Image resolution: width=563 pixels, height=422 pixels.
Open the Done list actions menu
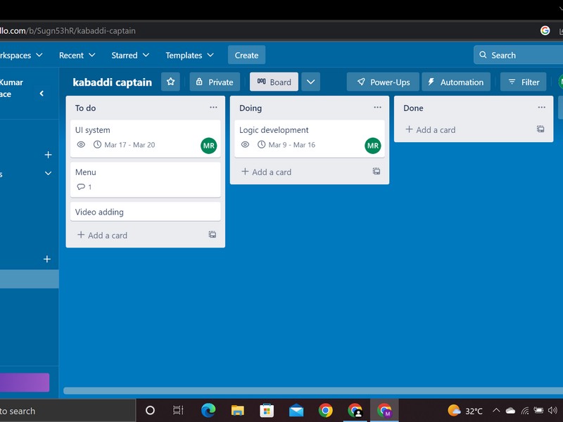[541, 108]
